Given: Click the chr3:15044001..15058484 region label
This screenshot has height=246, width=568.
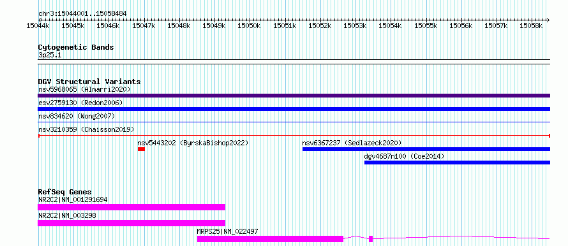Looking at the screenshot, I should (x=82, y=13).
